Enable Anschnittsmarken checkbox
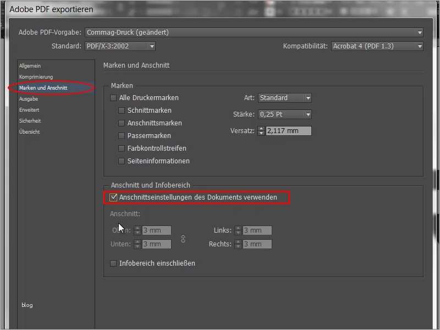Screen dimensions: 440x330 point(122,123)
